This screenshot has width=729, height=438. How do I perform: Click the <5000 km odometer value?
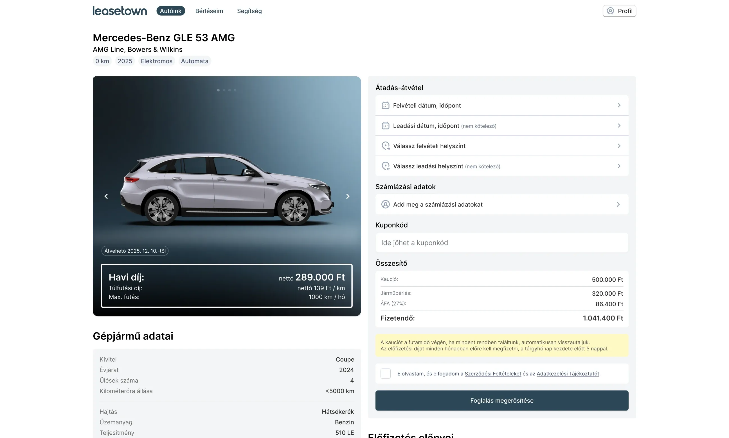click(x=340, y=391)
